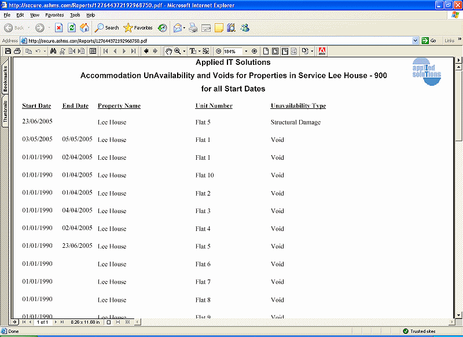463x337 pixels.
Task: Go to the browser Home page
Action: click(x=84, y=27)
